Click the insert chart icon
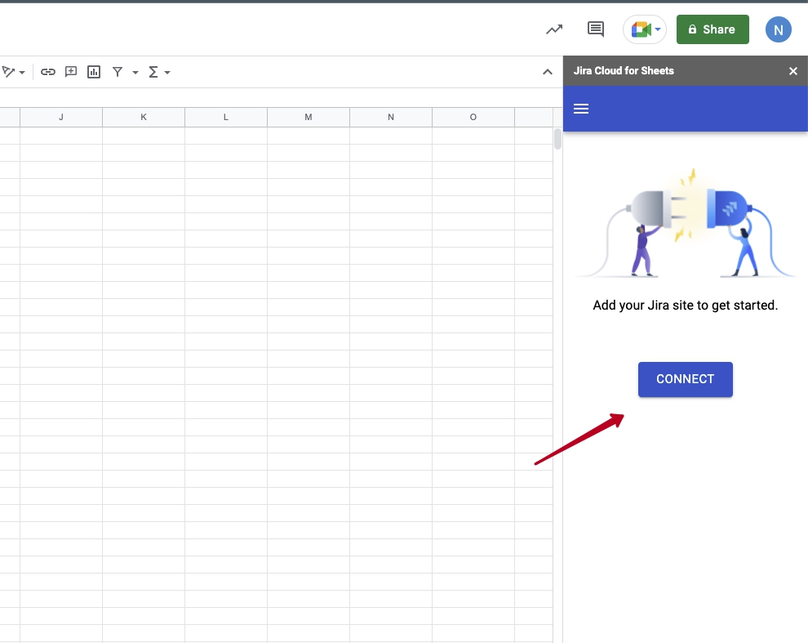Image resolution: width=808 pixels, height=643 pixels. (94, 72)
